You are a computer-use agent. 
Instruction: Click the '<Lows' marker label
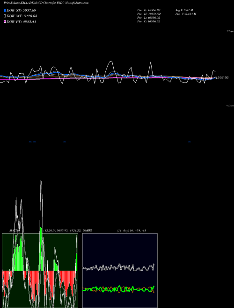pyautogui.click(x=230, y=105)
